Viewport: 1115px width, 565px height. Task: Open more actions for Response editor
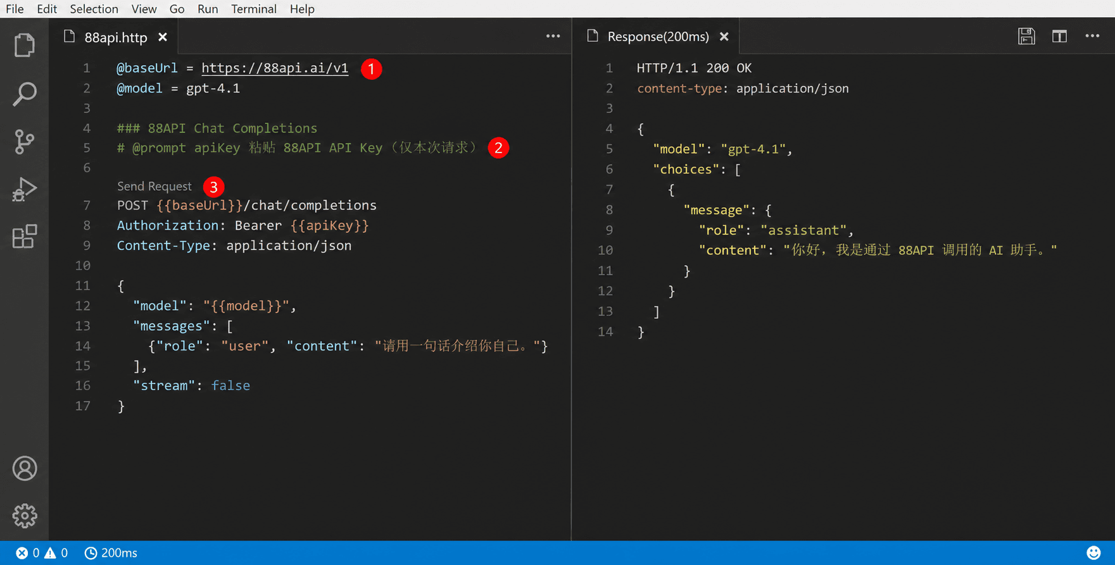coord(1092,36)
